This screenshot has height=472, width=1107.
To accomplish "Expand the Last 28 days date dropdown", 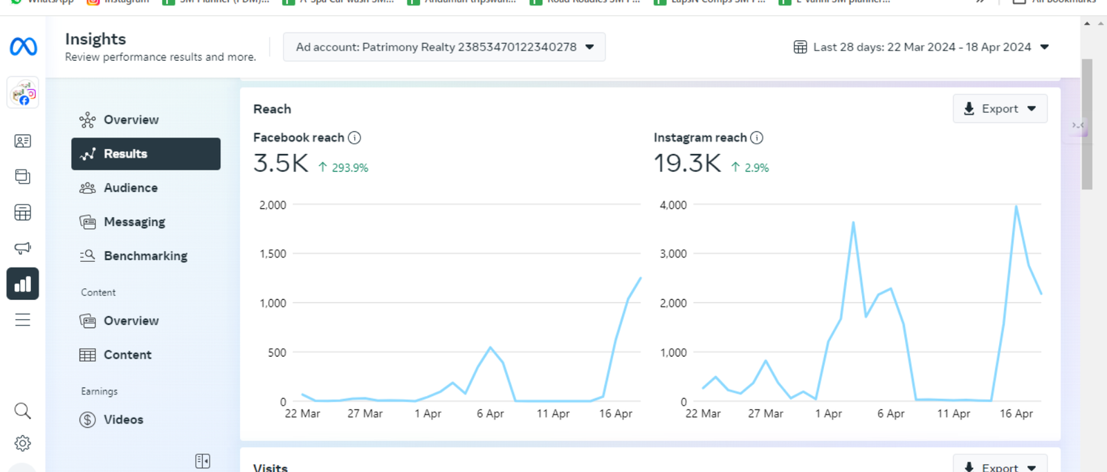I will [x=921, y=47].
